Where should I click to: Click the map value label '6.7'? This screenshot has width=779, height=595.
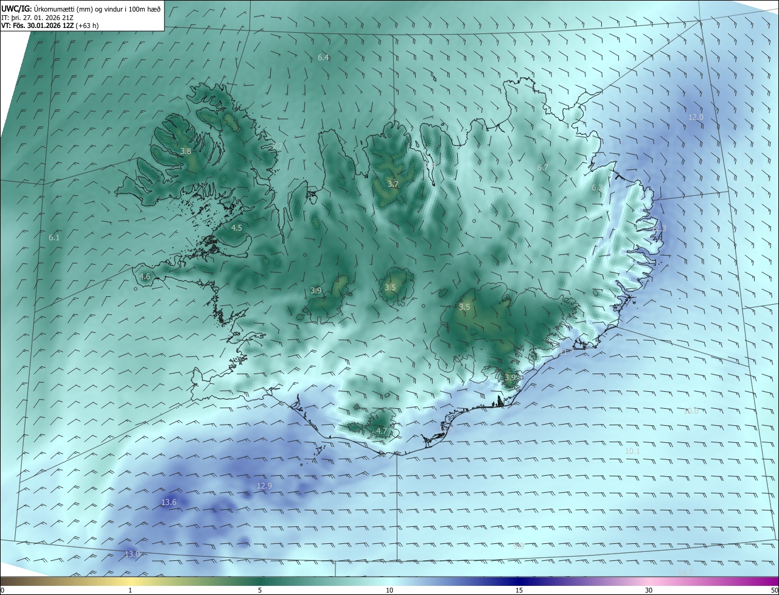(543, 167)
